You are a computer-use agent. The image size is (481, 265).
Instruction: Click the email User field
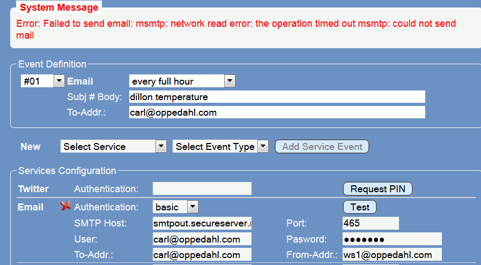coord(202,239)
